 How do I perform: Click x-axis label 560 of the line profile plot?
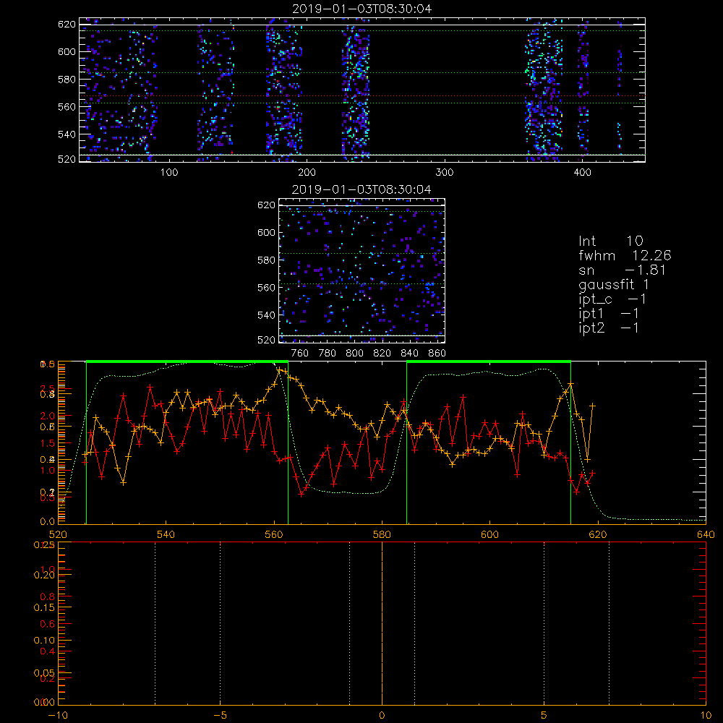coord(274,535)
